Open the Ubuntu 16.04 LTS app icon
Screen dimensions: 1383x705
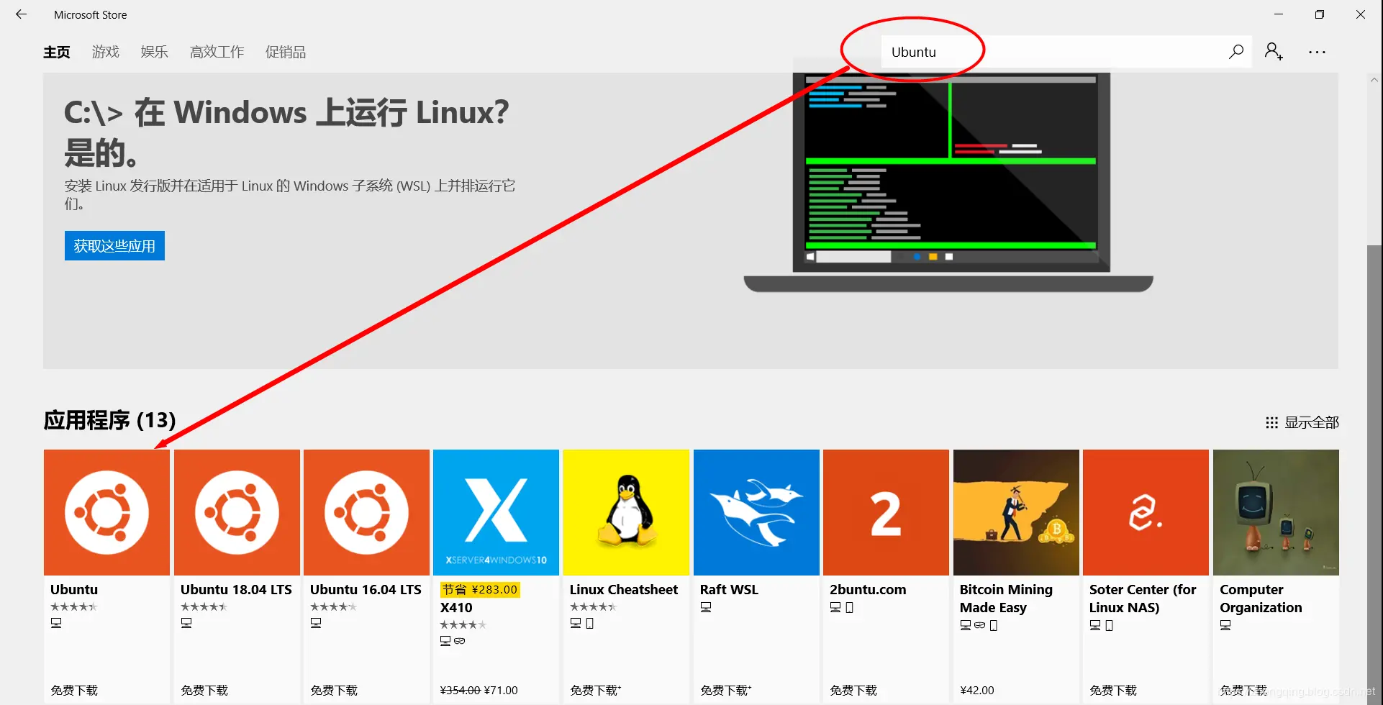click(x=366, y=512)
